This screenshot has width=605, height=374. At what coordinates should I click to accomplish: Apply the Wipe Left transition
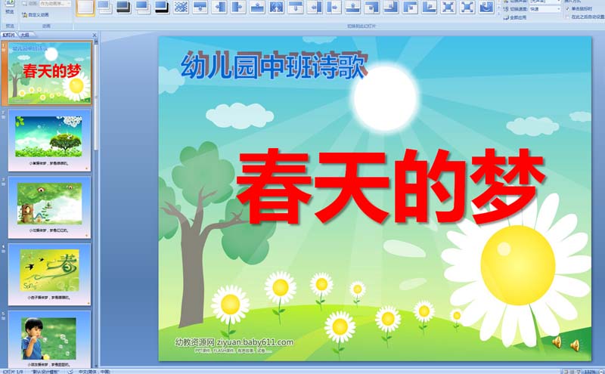(x=219, y=7)
